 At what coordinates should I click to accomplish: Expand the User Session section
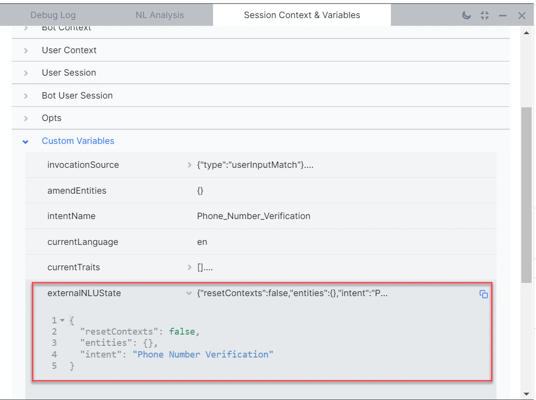25,73
